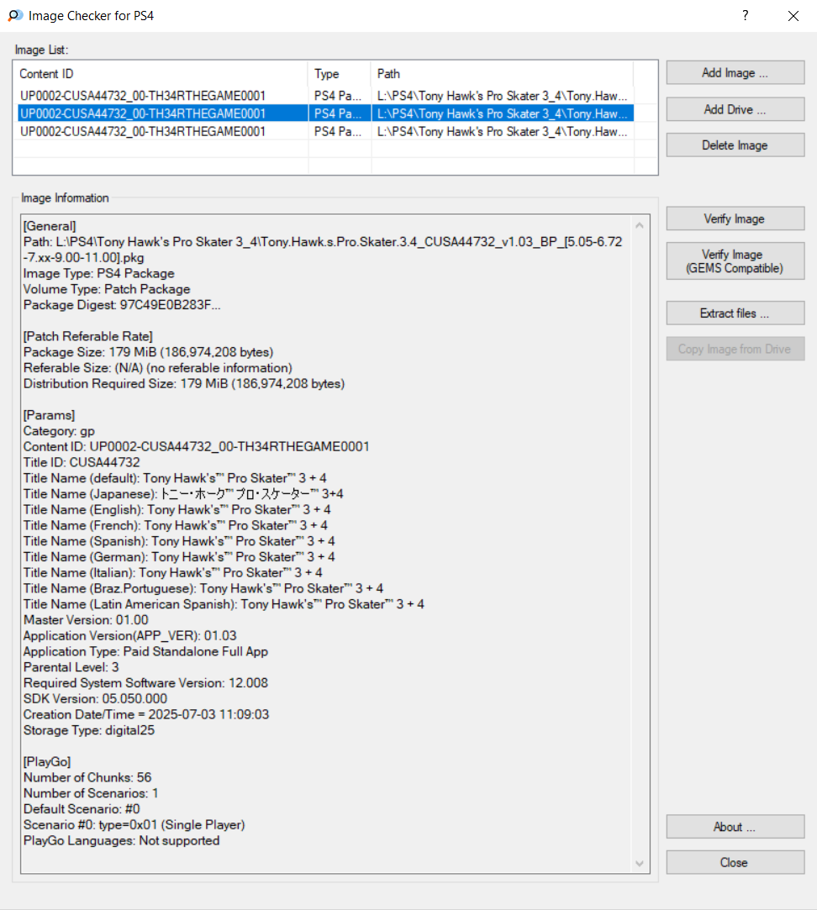This screenshot has width=817, height=910.
Task: Sort by the Content ID column header
Action: point(161,74)
